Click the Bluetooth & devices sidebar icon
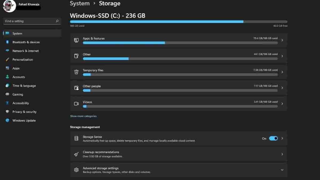The height and width of the screenshot is (180, 320). coord(7,42)
